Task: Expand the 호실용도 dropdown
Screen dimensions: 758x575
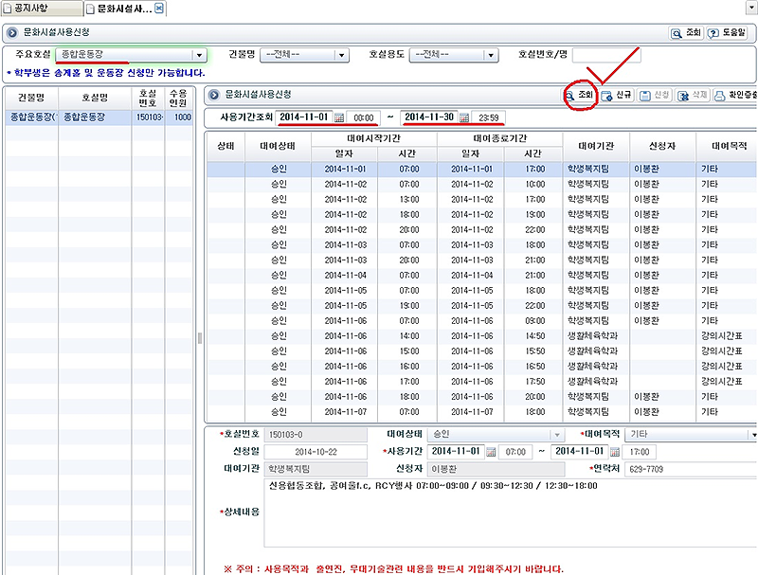Action: 490,55
